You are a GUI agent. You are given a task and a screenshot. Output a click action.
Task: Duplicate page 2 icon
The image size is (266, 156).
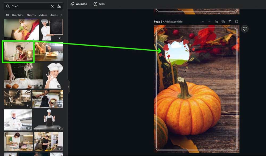(x=223, y=21)
